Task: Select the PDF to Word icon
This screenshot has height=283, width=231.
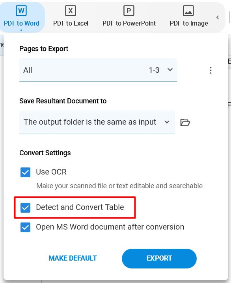Action: click(21, 11)
